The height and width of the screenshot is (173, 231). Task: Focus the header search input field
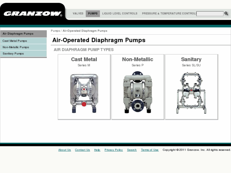tap(210, 14)
